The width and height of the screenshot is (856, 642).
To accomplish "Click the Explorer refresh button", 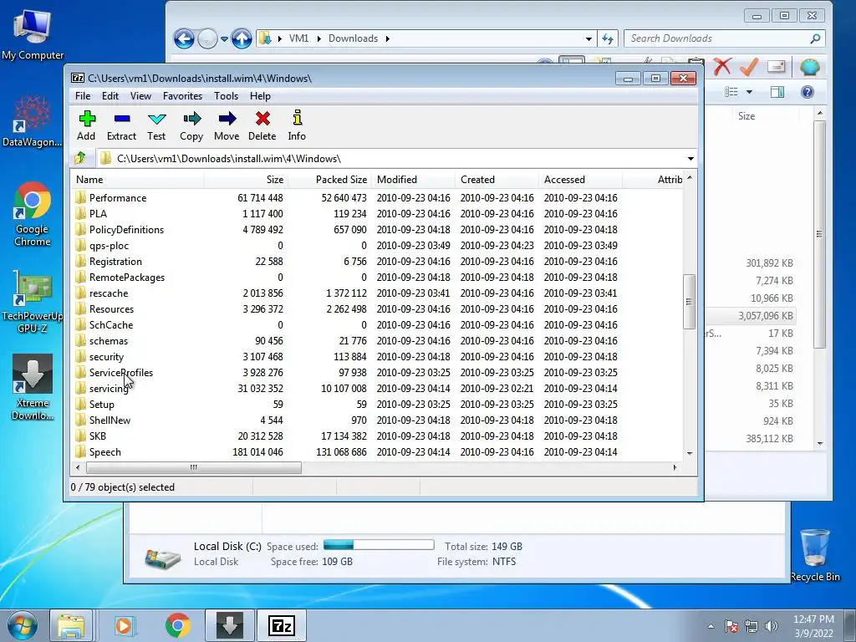I will pyautogui.click(x=608, y=38).
